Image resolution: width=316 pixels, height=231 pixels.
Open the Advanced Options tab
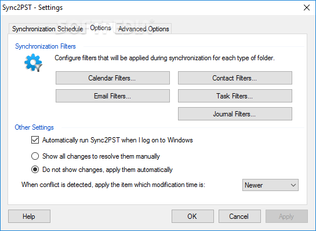click(x=143, y=29)
